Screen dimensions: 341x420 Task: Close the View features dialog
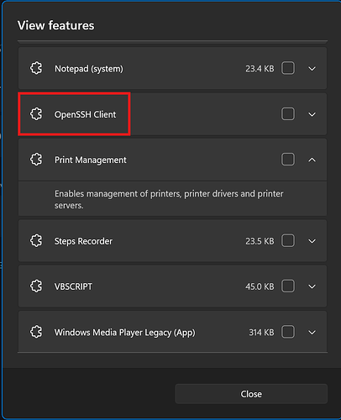point(251,394)
